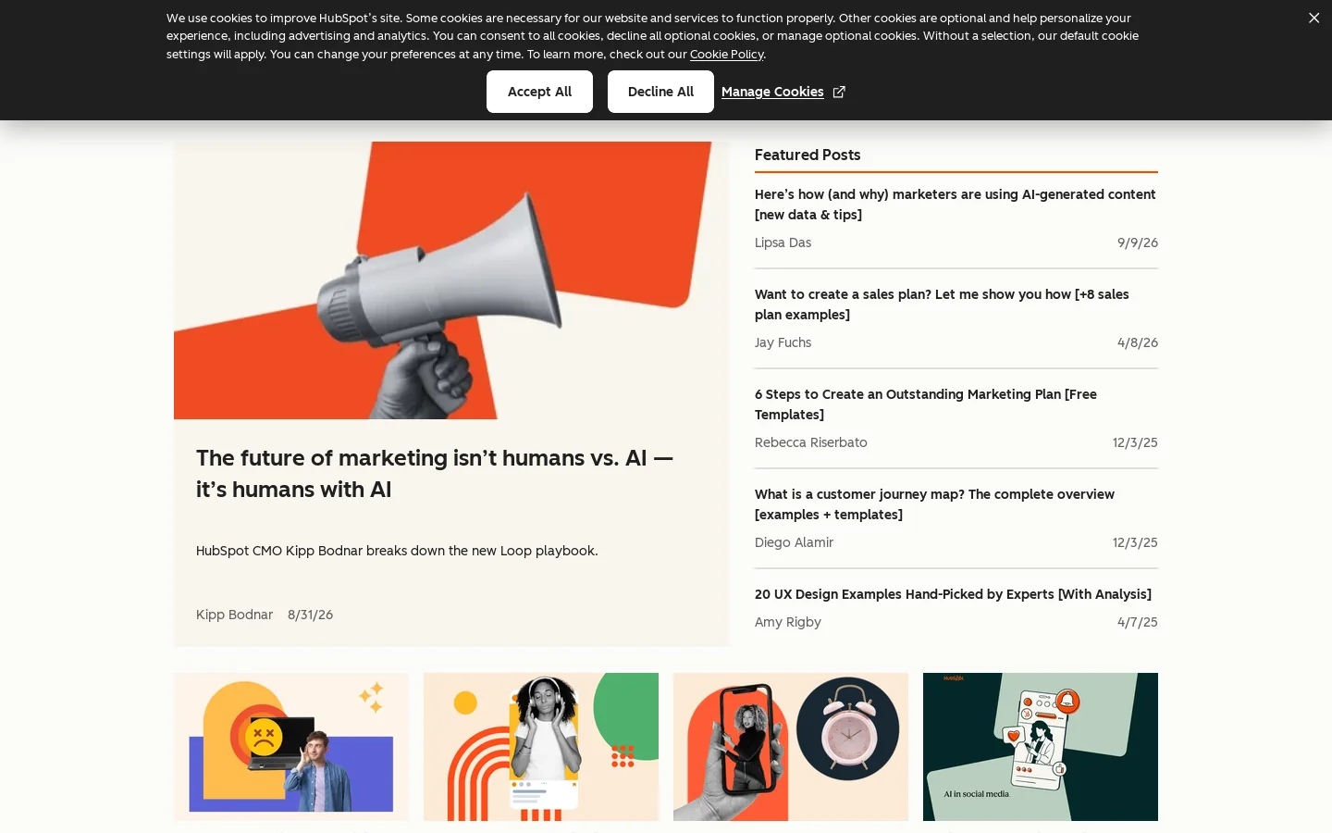Click author Lipsa Das
Viewport: 1332px width, 833px height.
[783, 242]
